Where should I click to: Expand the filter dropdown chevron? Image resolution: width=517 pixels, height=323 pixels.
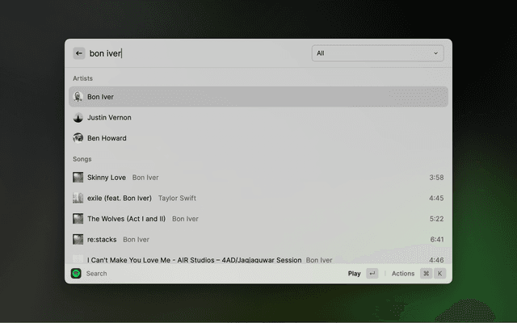tap(436, 53)
